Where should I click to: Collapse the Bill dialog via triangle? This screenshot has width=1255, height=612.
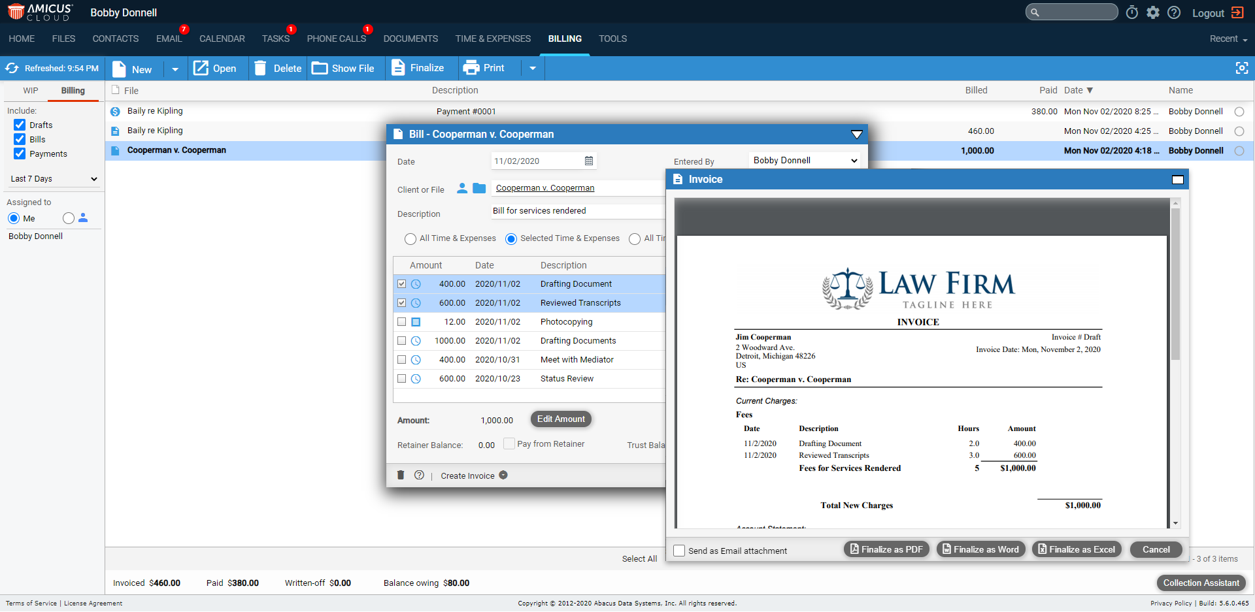click(856, 135)
